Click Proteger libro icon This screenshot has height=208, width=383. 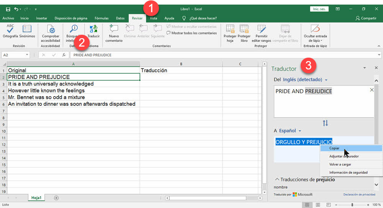tap(244, 30)
